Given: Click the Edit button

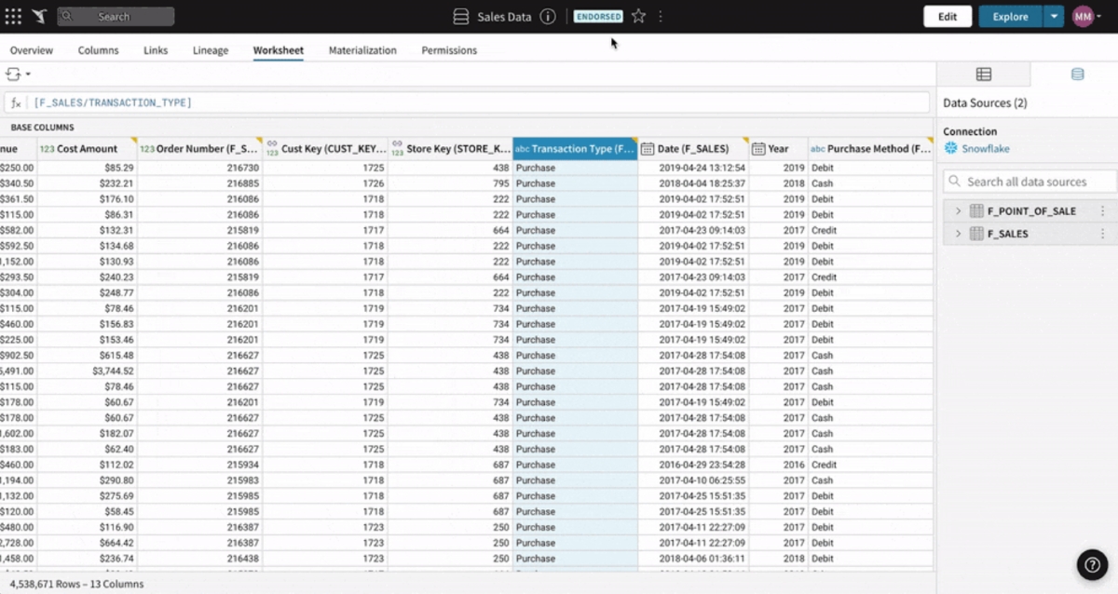Looking at the screenshot, I should click(947, 16).
